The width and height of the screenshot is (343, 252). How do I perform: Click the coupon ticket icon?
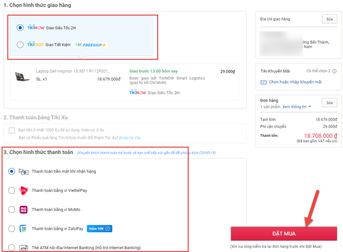click(x=263, y=82)
